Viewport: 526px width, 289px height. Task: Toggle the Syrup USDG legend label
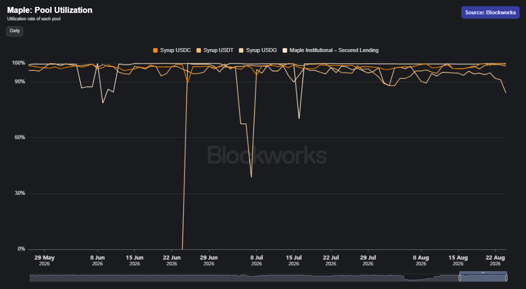[x=262, y=50]
